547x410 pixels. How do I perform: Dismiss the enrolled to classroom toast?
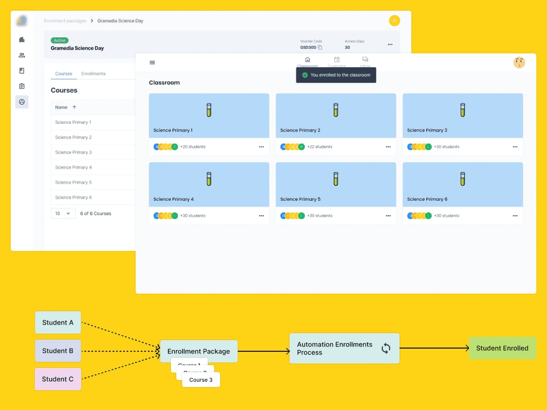[336, 75]
